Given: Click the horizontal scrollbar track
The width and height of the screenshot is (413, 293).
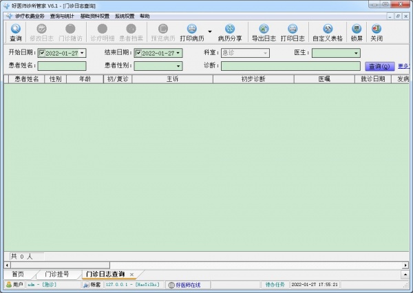Looking at the screenshot, I should [x=206, y=264].
